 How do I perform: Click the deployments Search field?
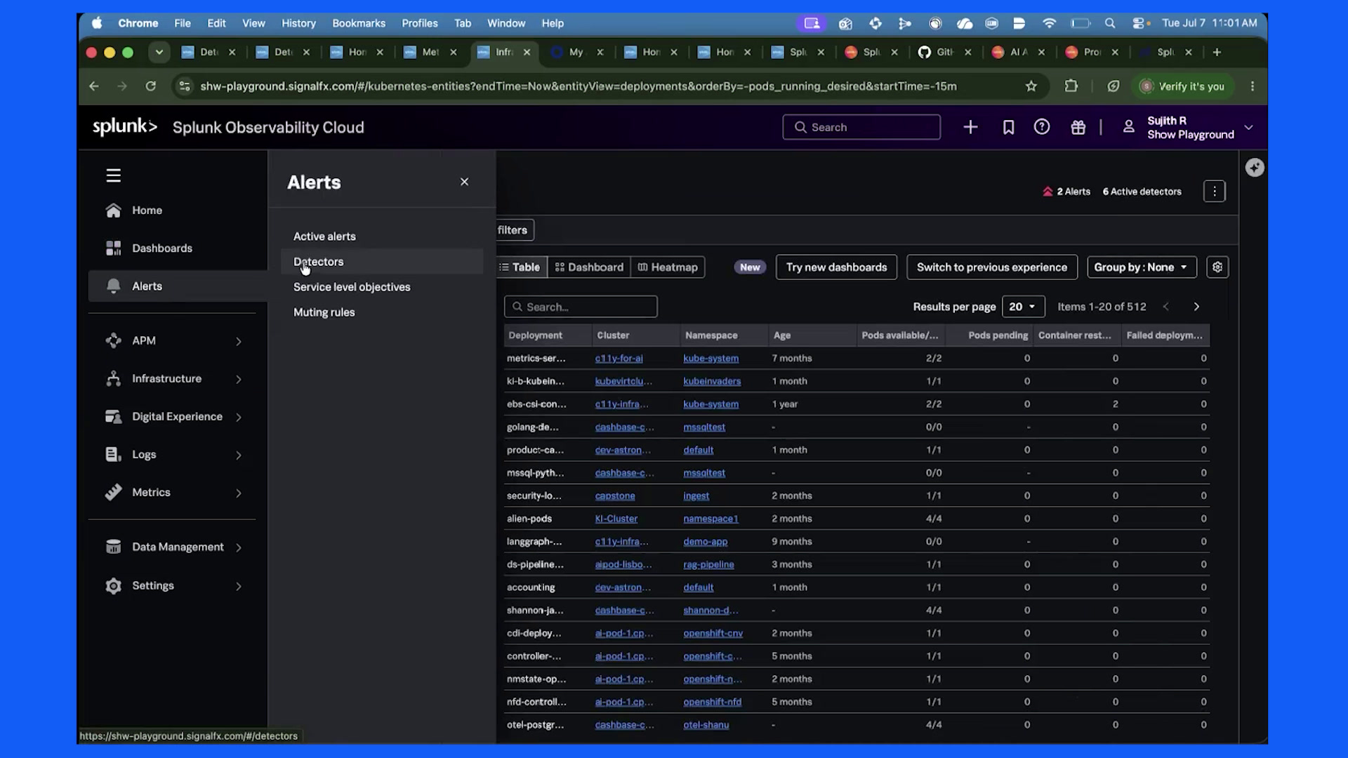point(581,307)
